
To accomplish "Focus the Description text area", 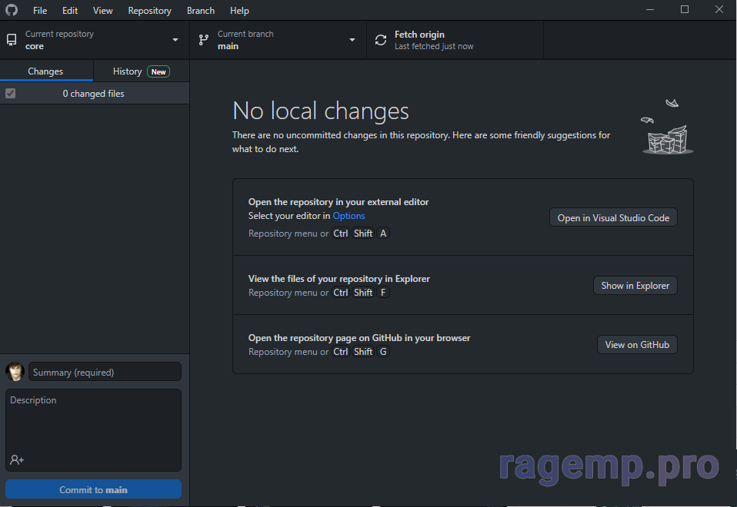I will click(94, 429).
